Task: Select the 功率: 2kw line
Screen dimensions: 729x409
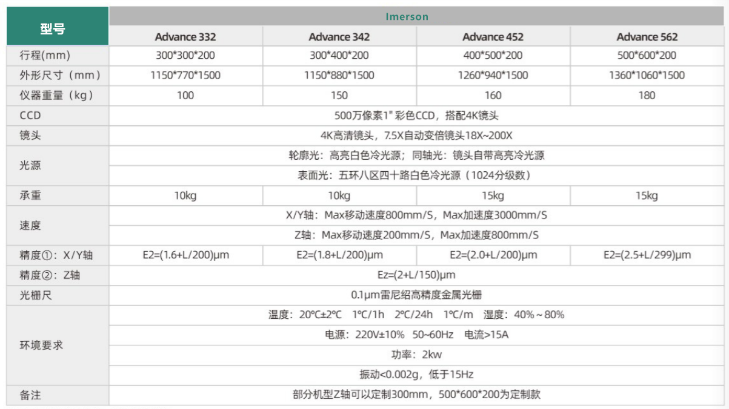Action: (x=416, y=355)
